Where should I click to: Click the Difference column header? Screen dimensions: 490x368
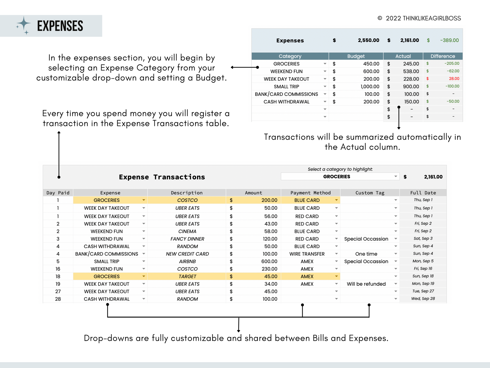click(442, 56)
